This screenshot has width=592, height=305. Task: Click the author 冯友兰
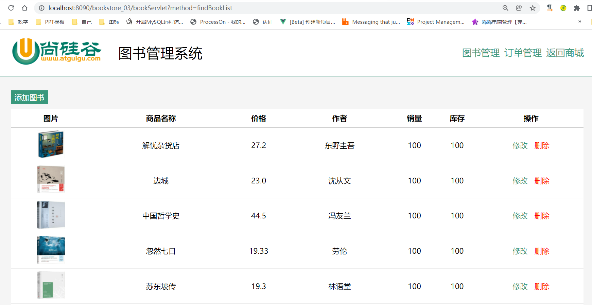(339, 216)
